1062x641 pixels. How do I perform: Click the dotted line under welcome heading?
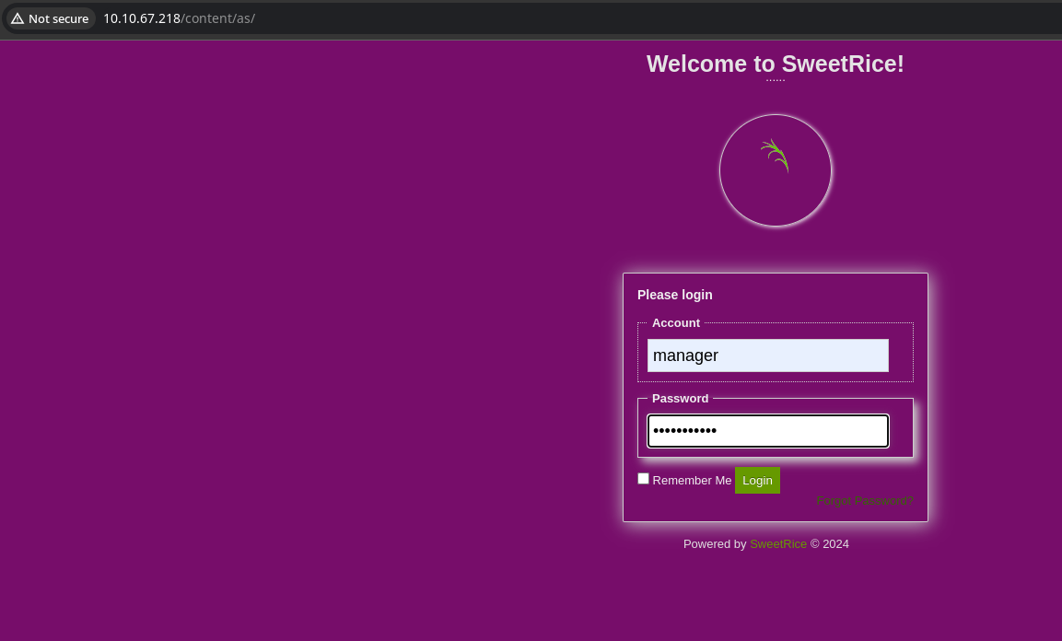coord(775,80)
